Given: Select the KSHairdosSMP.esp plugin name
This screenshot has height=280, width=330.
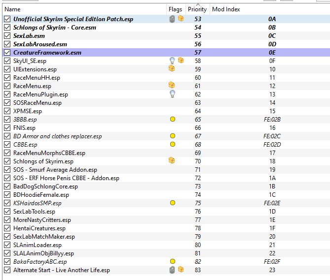Looking at the screenshot, I should 37,203.
